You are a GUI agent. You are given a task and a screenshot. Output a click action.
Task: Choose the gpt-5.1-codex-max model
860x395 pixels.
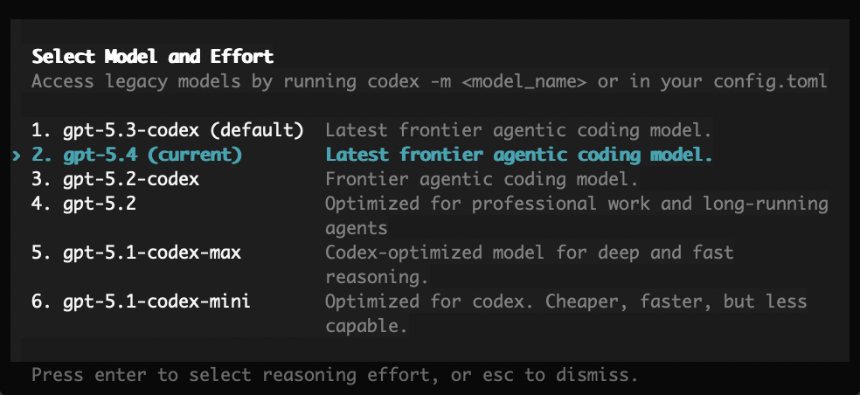click(152, 253)
